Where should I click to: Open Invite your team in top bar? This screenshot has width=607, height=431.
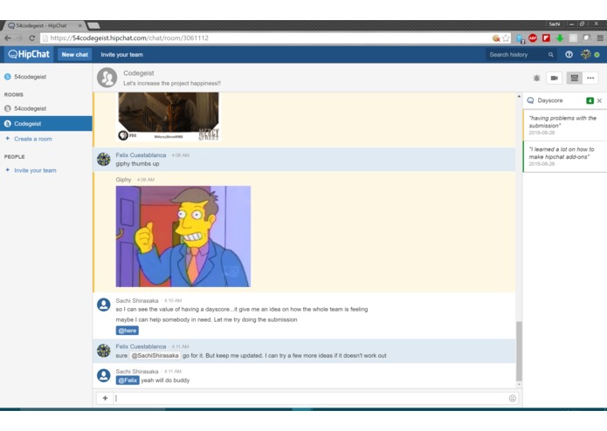pos(121,54)
